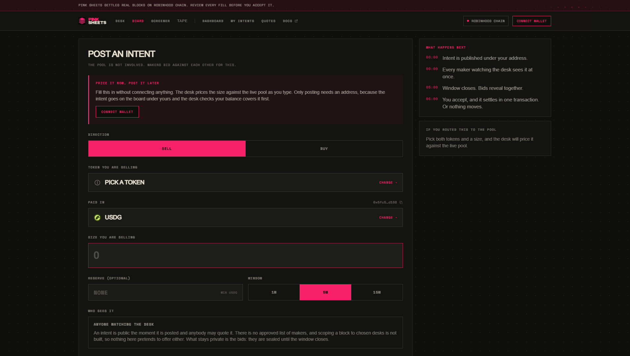Switch to the Tape tab

pos(182,21)
